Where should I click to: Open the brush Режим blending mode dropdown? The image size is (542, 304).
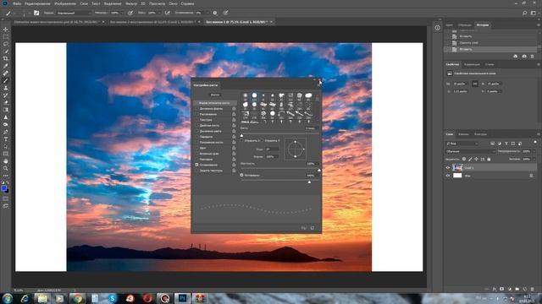[74, 13]
